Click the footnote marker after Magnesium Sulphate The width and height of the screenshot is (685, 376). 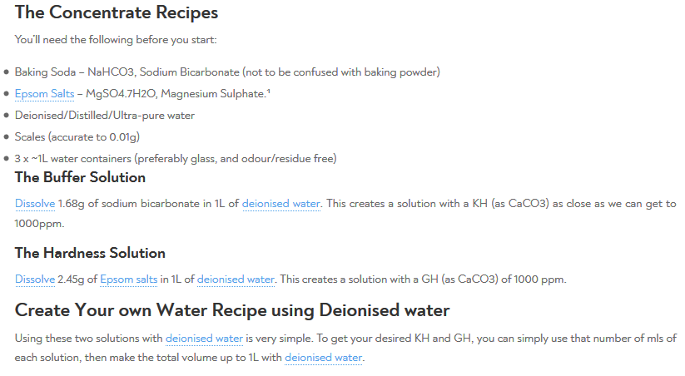tap(268, 92)
